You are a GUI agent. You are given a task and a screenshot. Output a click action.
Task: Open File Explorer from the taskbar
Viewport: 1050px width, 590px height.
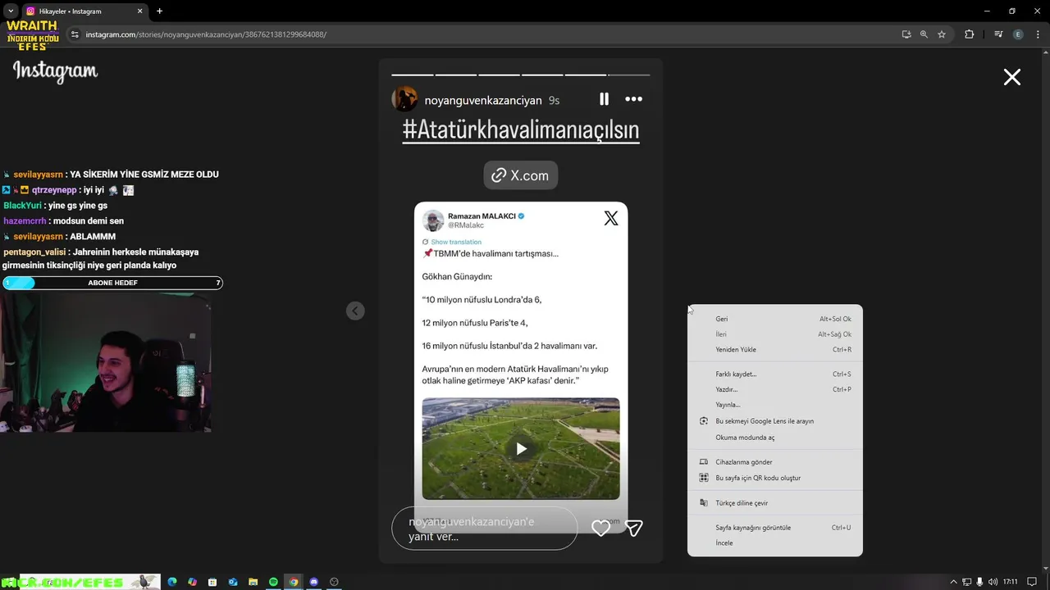tap(253, 582)
